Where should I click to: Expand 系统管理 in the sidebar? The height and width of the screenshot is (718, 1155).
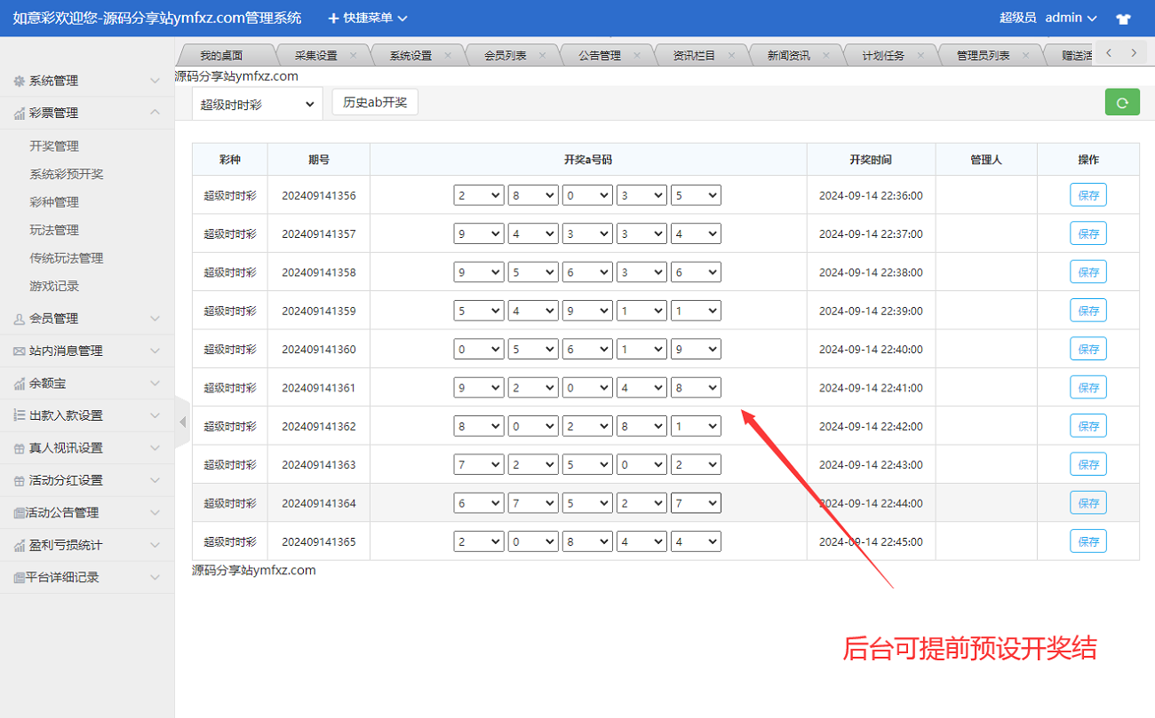(x=87, y=81)
